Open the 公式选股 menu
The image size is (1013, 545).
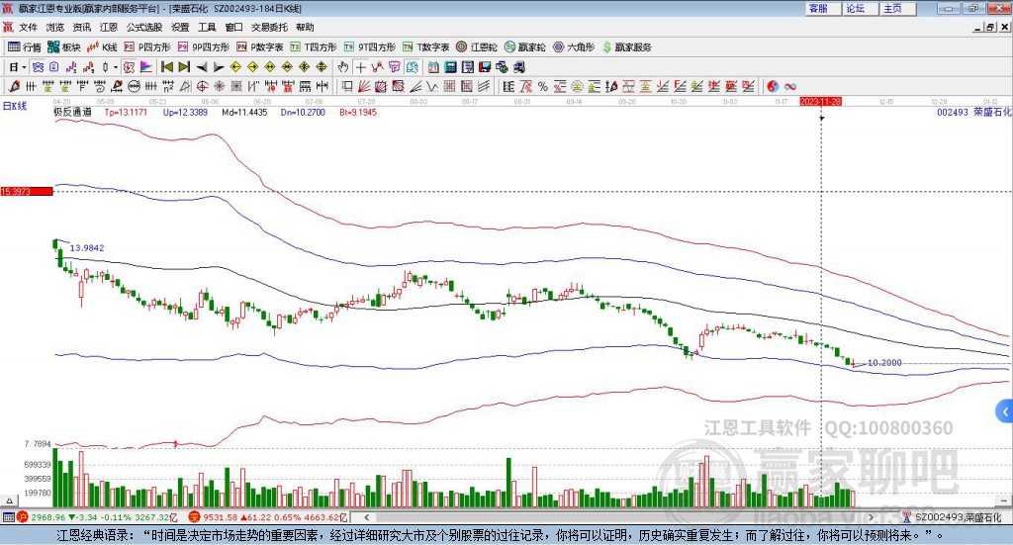(x=144, y=27)
